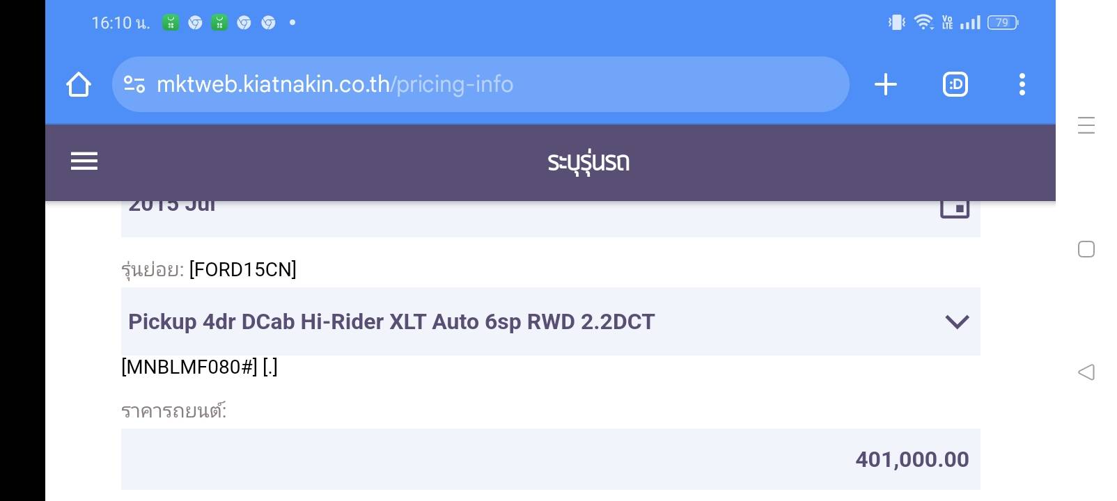Tap the Android recent apps button
Image resolution: width=1117 pixels, height=501 pixels.
1086,125
